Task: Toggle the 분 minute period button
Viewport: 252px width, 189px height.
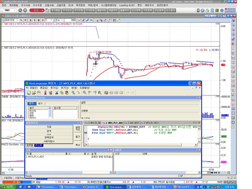Action: click(x=42, y=20)
